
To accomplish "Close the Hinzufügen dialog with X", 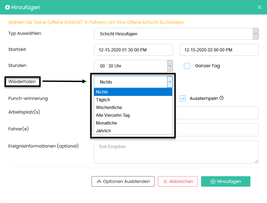I will pyautogui.click(x=259, y=7).
